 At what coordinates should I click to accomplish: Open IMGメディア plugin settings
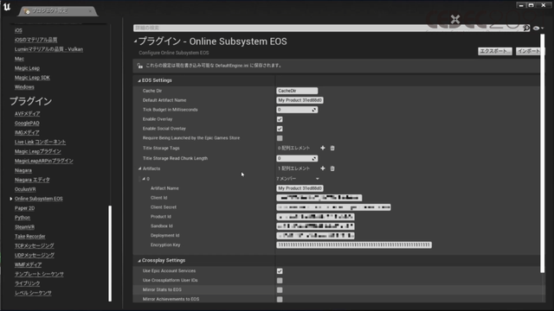[27, 132]
